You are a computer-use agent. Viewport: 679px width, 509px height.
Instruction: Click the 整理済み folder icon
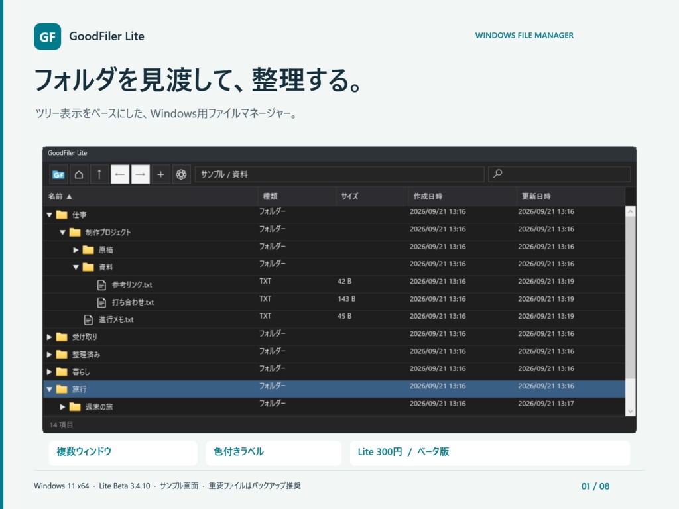(62, 355)
